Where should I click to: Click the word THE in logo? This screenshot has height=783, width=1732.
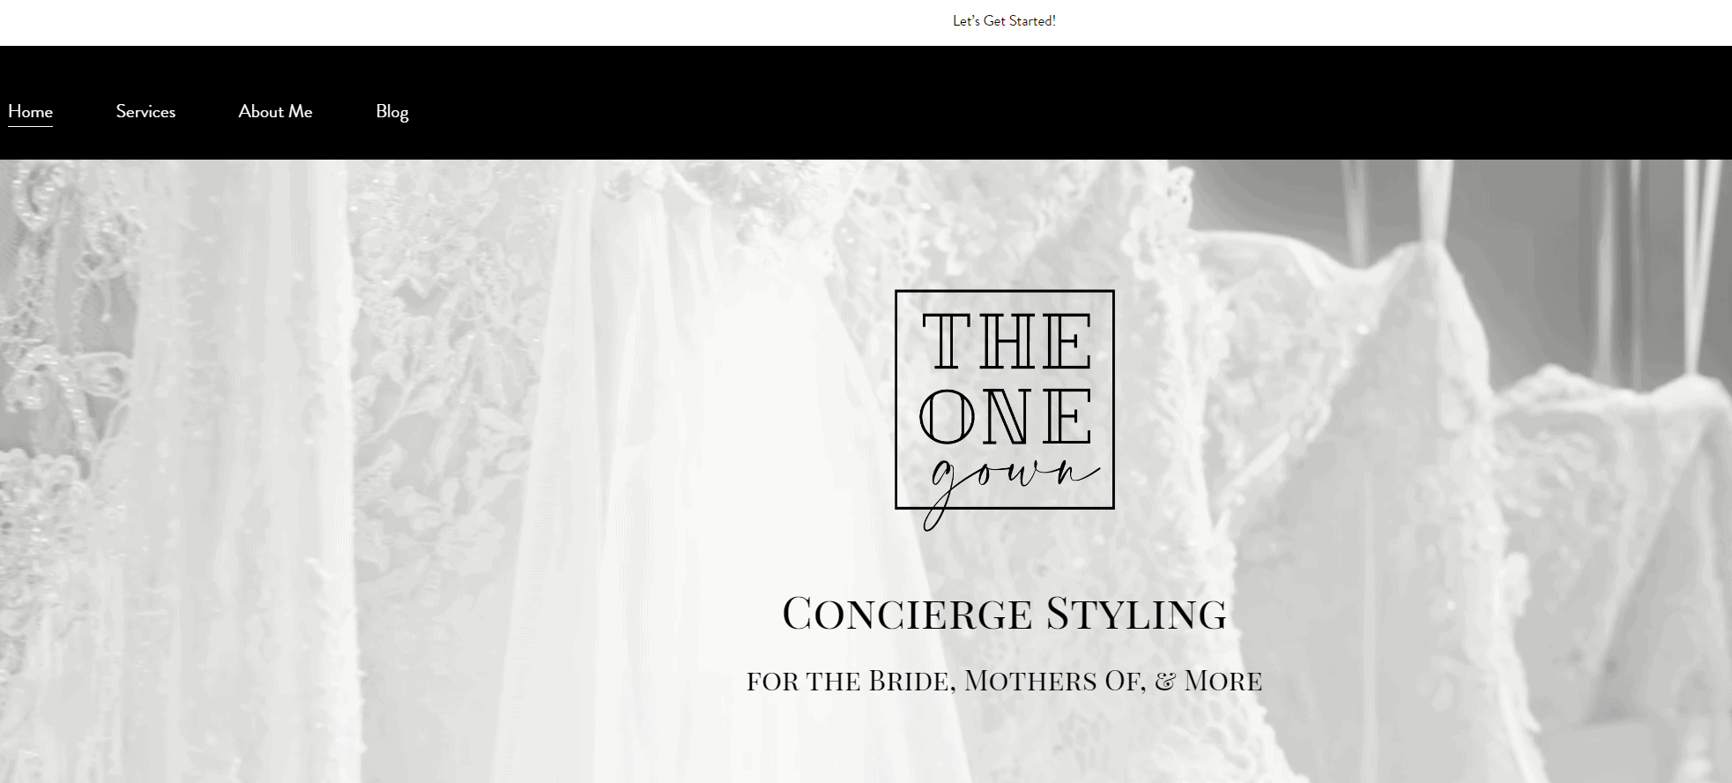click(x=1007, y=341)
